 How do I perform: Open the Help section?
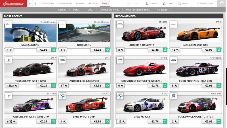(183, 3)
